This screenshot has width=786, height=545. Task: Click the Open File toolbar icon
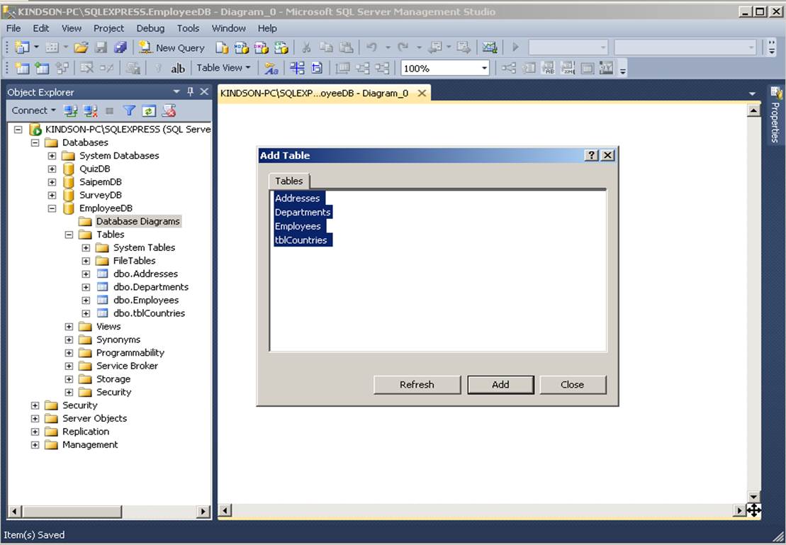(80, 47)
